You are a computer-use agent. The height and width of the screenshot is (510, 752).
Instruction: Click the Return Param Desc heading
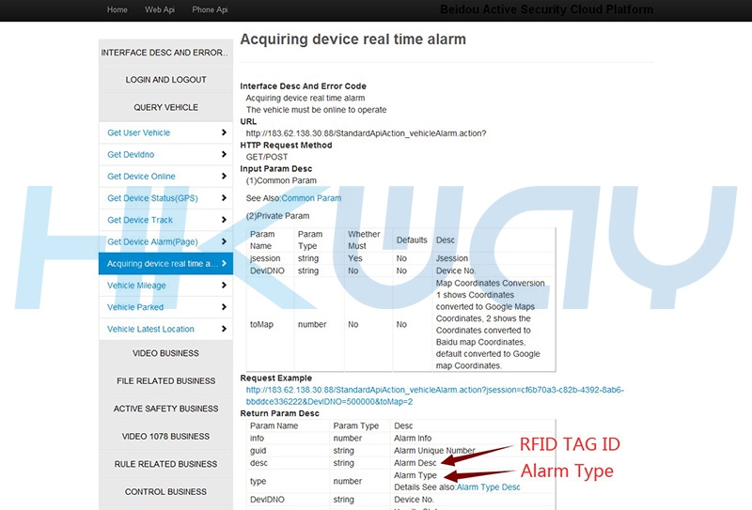tap(279, 413)
